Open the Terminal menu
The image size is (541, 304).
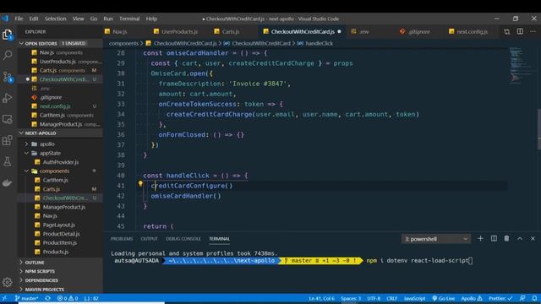pyautogui.click(x=129, y=19)
